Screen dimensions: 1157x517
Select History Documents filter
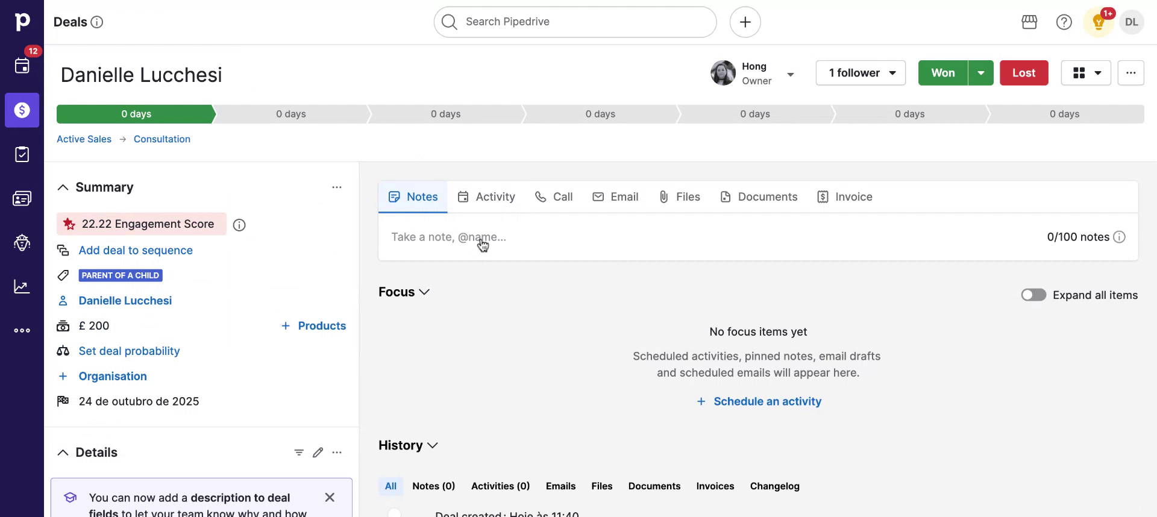point(654,486)
